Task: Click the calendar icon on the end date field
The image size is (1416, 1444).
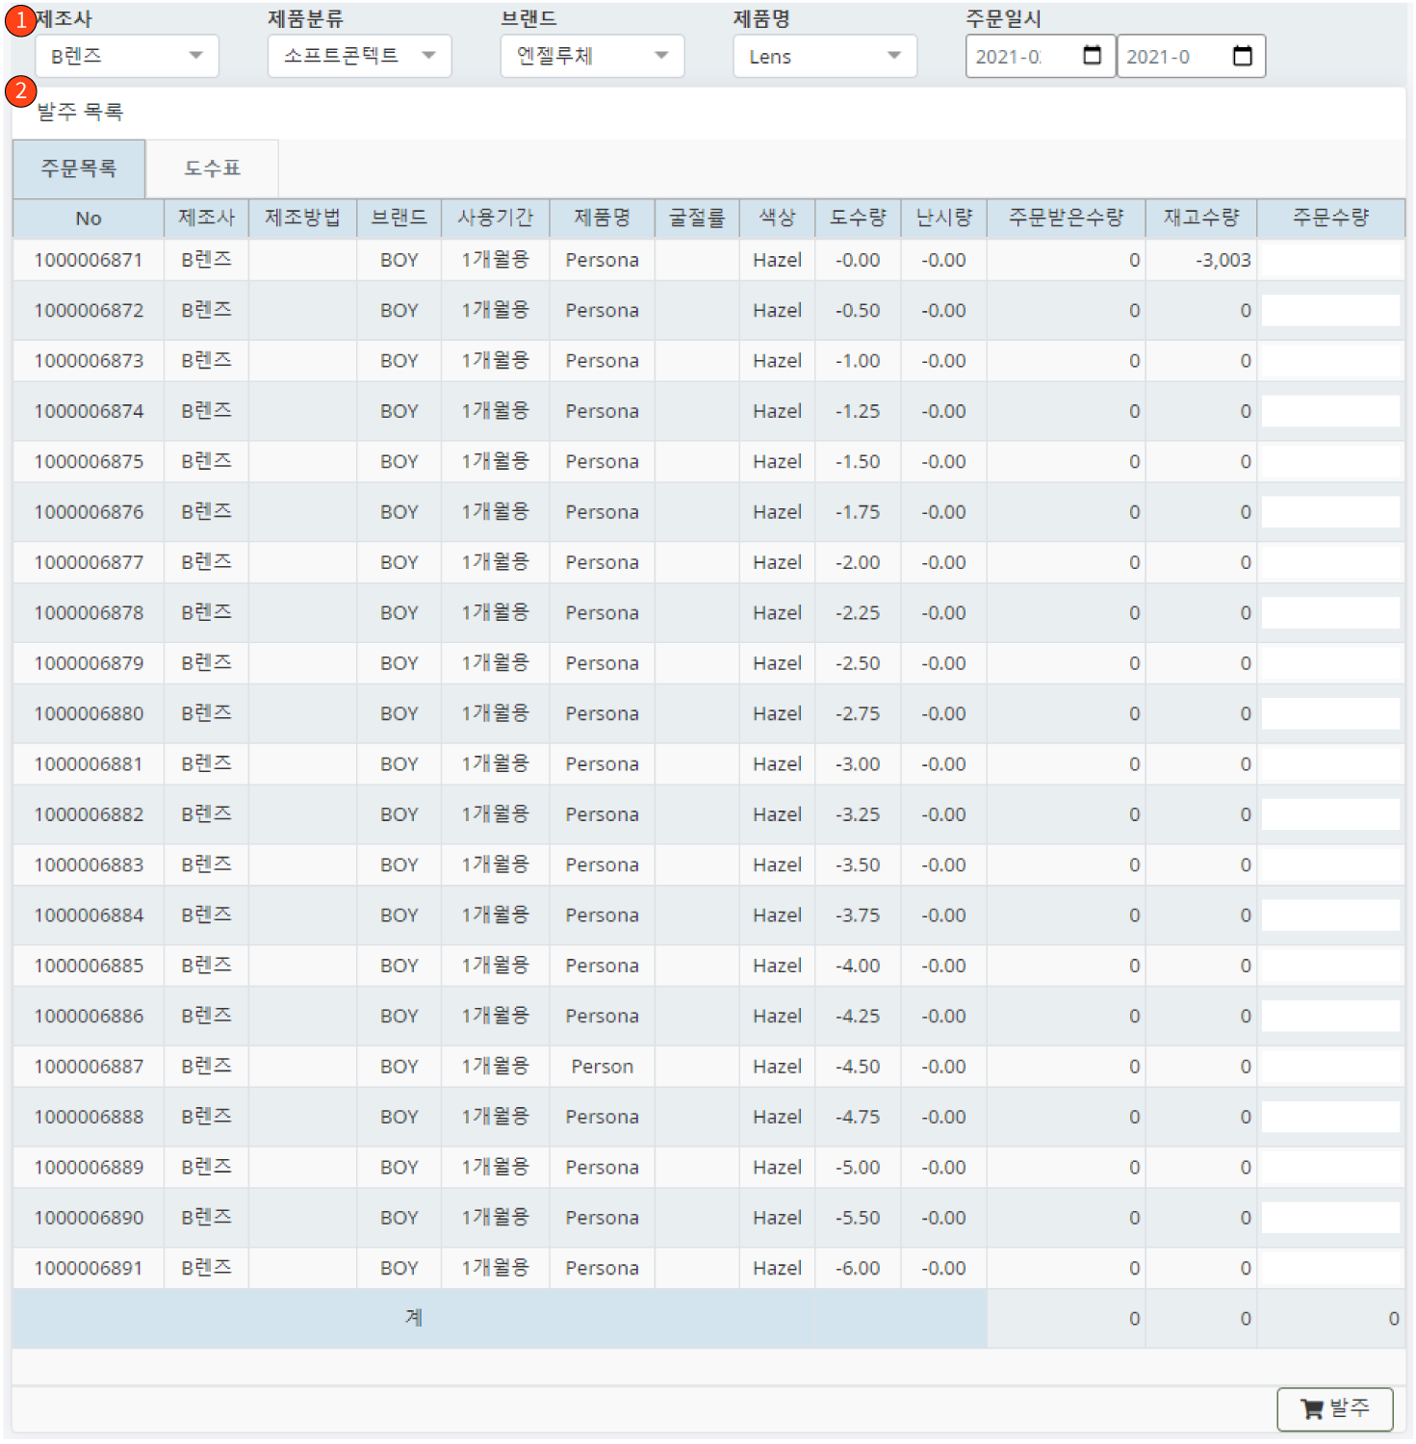Action: 1243,55
